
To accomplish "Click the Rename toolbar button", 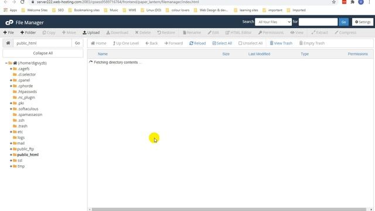I will tap(192, 33).
